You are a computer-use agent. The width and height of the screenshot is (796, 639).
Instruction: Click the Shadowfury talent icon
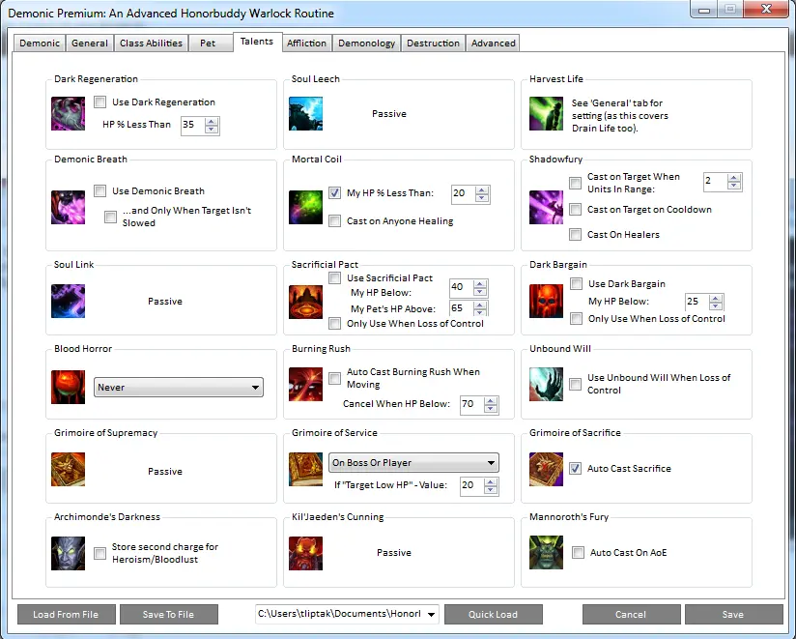click(546, 207)
